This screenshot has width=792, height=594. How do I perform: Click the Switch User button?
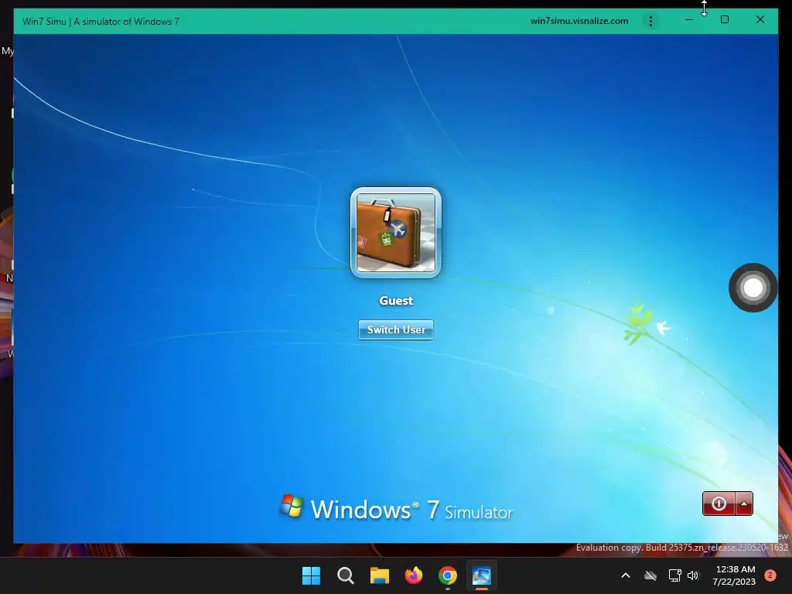coord(396,329)
